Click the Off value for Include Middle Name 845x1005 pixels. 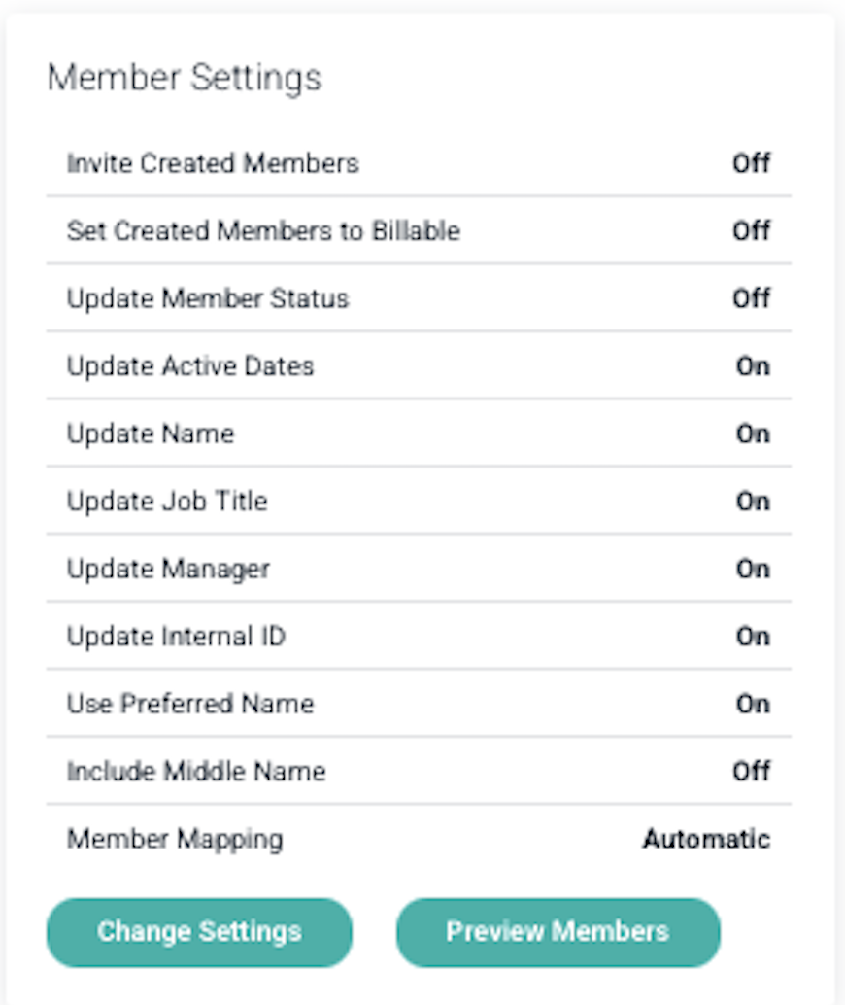[x=751, y=772]
